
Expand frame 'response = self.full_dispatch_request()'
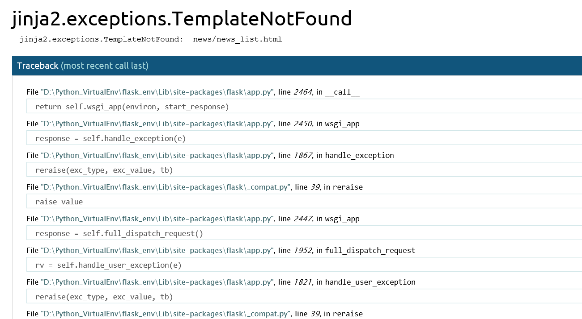click(x=119, y=233)
